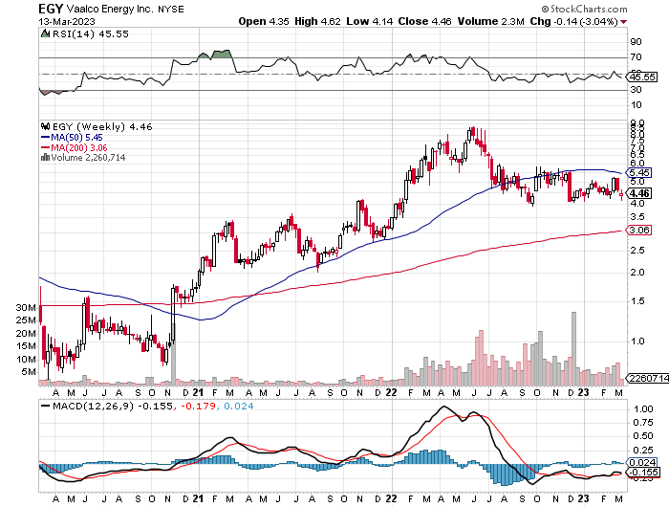Image resolution: width=669 pixels, height=507 pixels.
Task: Click the volume bars legend icon
Action: click(x=45, y=157)
